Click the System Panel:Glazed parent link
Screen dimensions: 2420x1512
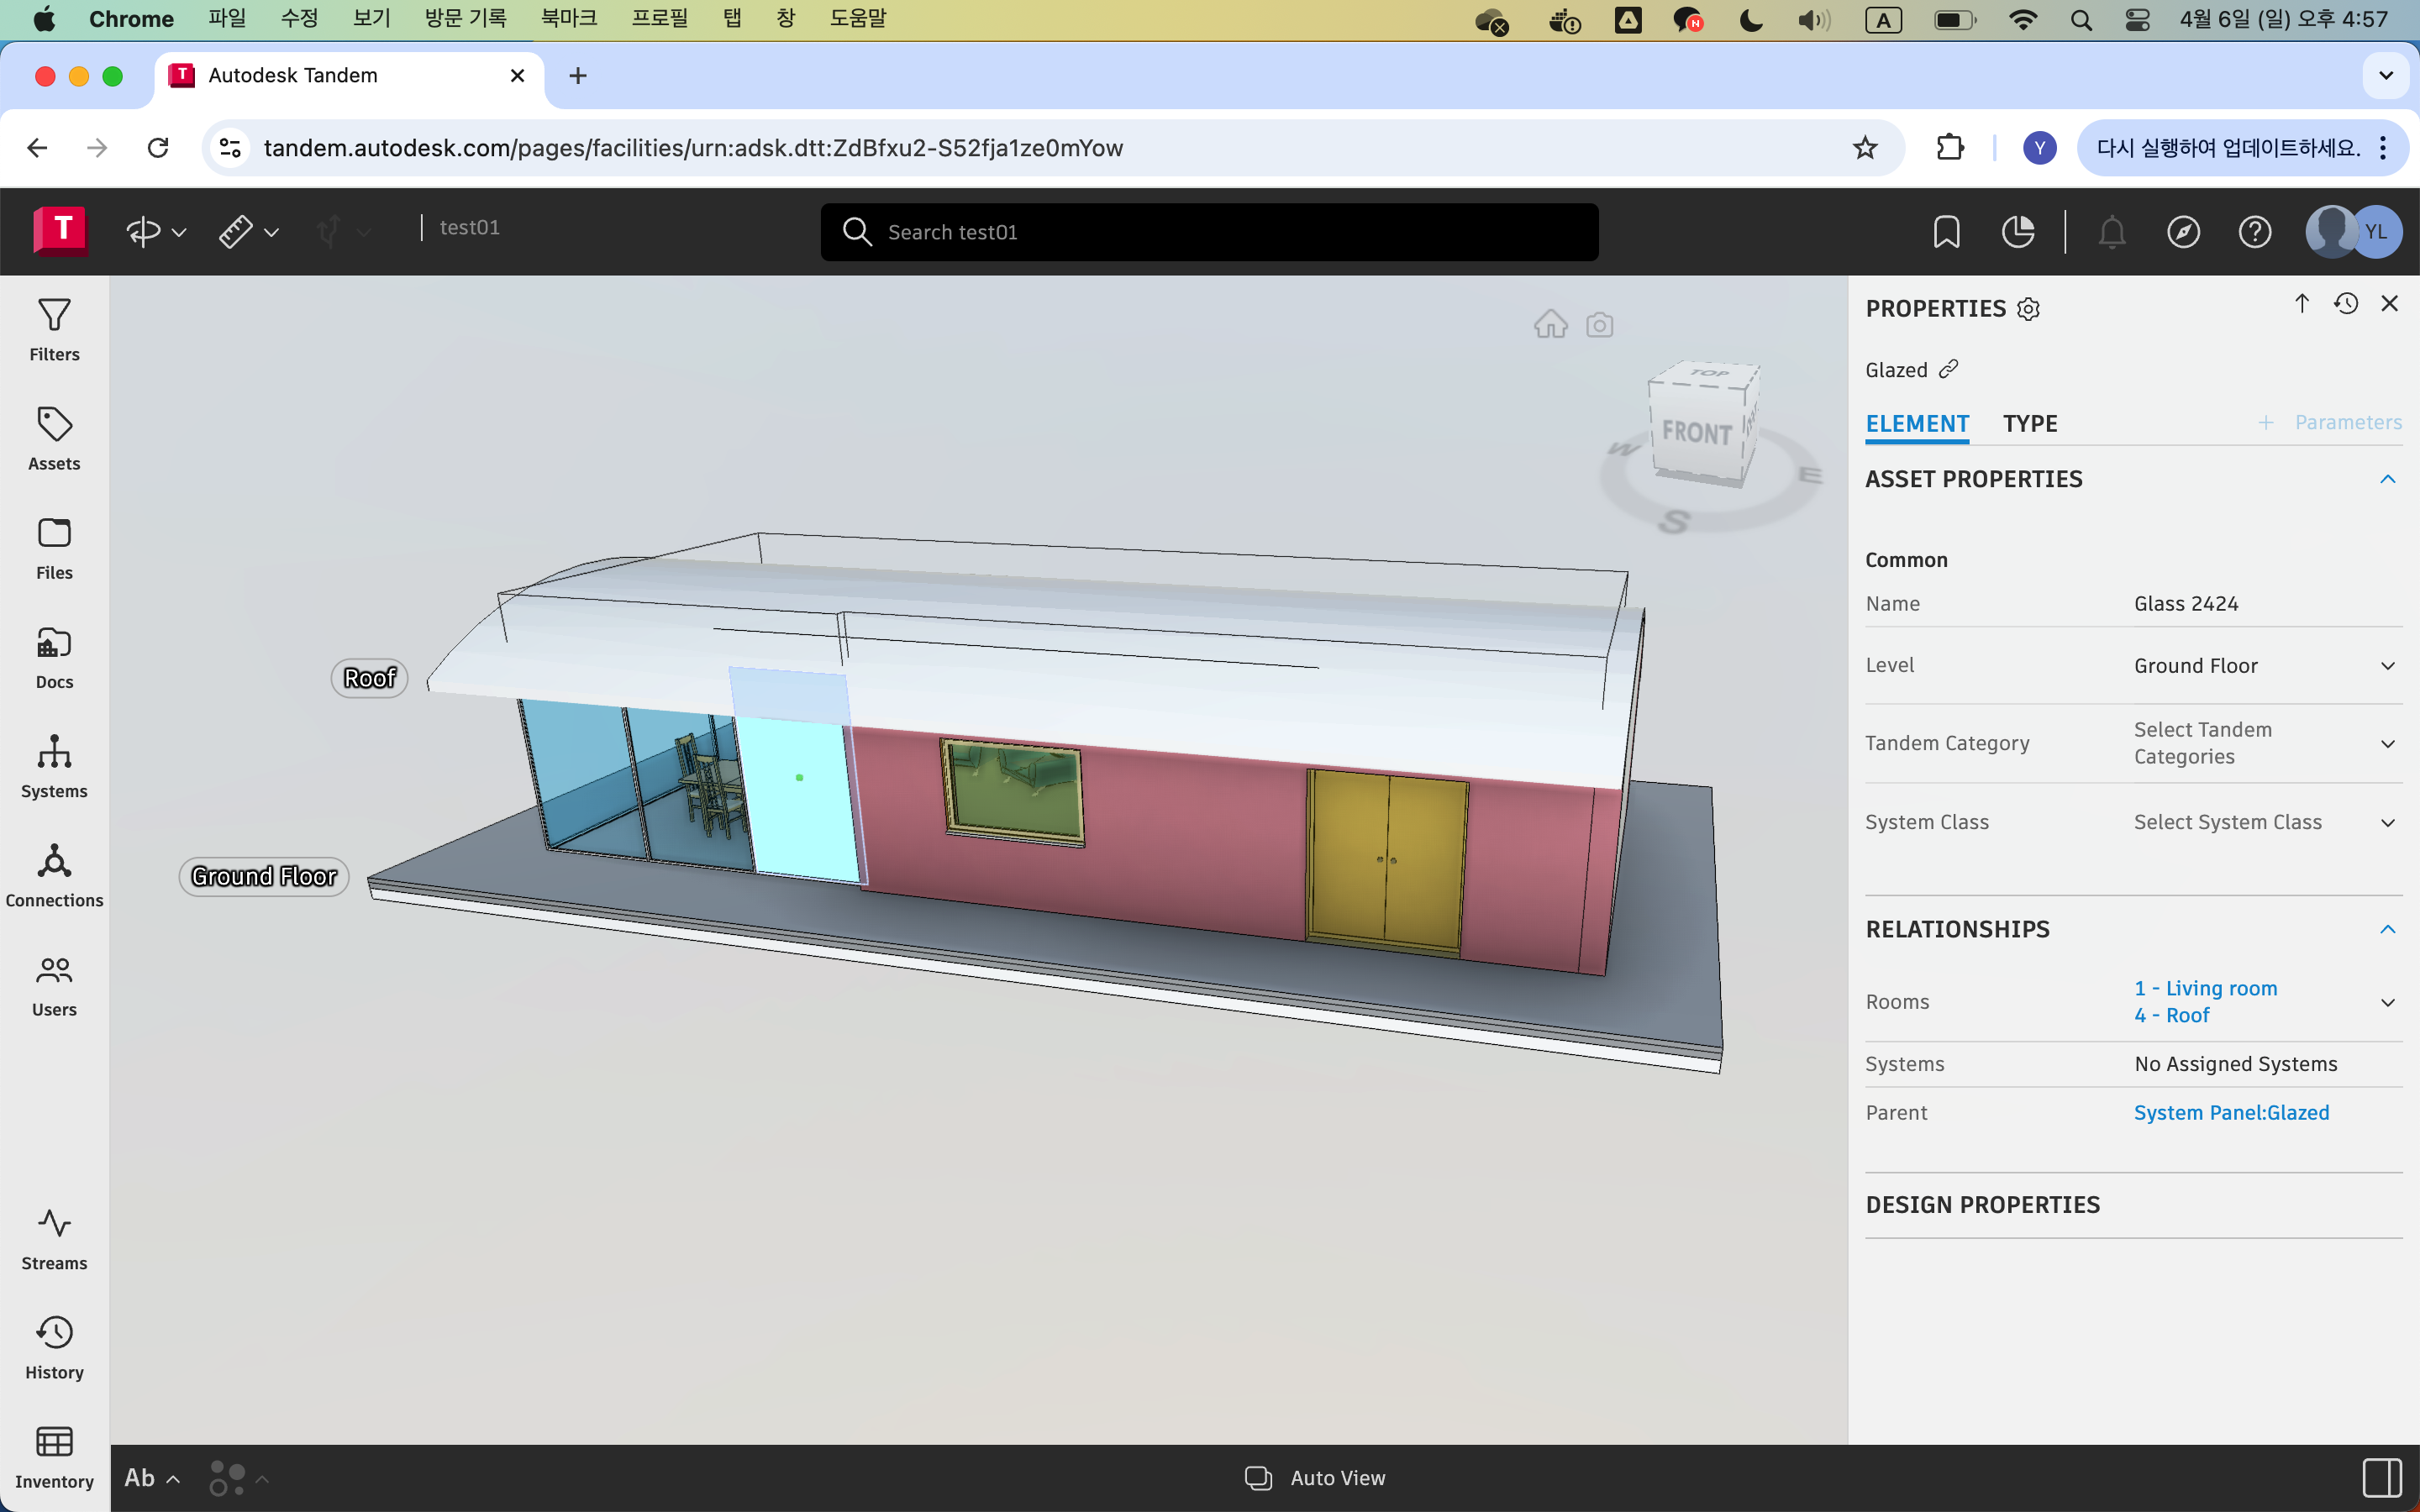click(x=2231, y=1112)
